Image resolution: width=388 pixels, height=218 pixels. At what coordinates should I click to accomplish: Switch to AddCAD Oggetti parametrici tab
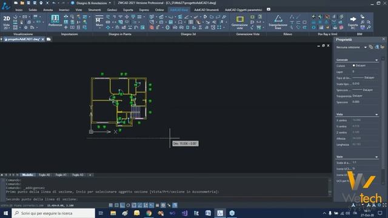click(244, 10)
